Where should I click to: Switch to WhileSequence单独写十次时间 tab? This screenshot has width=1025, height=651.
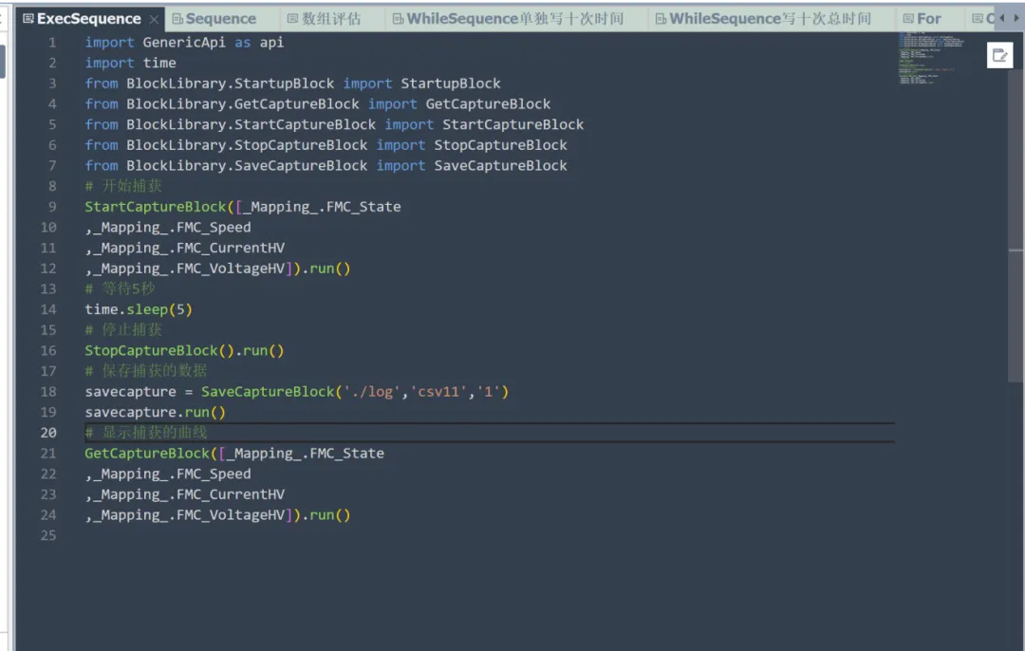tap(515, 19)
